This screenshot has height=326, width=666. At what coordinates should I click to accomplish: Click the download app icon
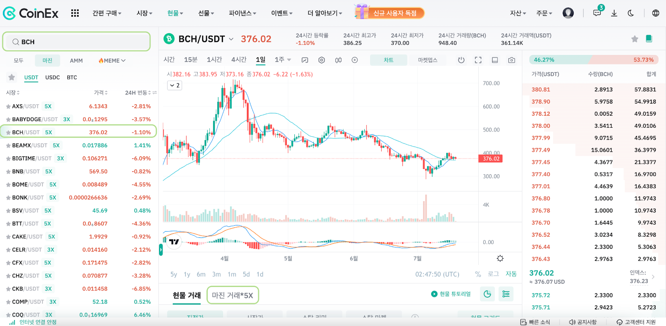[614, 13]
